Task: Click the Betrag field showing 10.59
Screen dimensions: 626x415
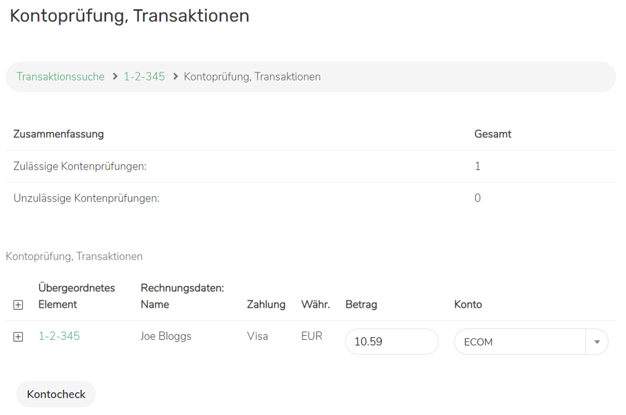Action: pos(392,342)
